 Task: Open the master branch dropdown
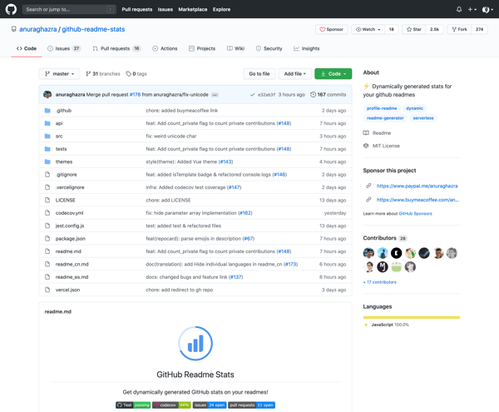pos(60,74)
